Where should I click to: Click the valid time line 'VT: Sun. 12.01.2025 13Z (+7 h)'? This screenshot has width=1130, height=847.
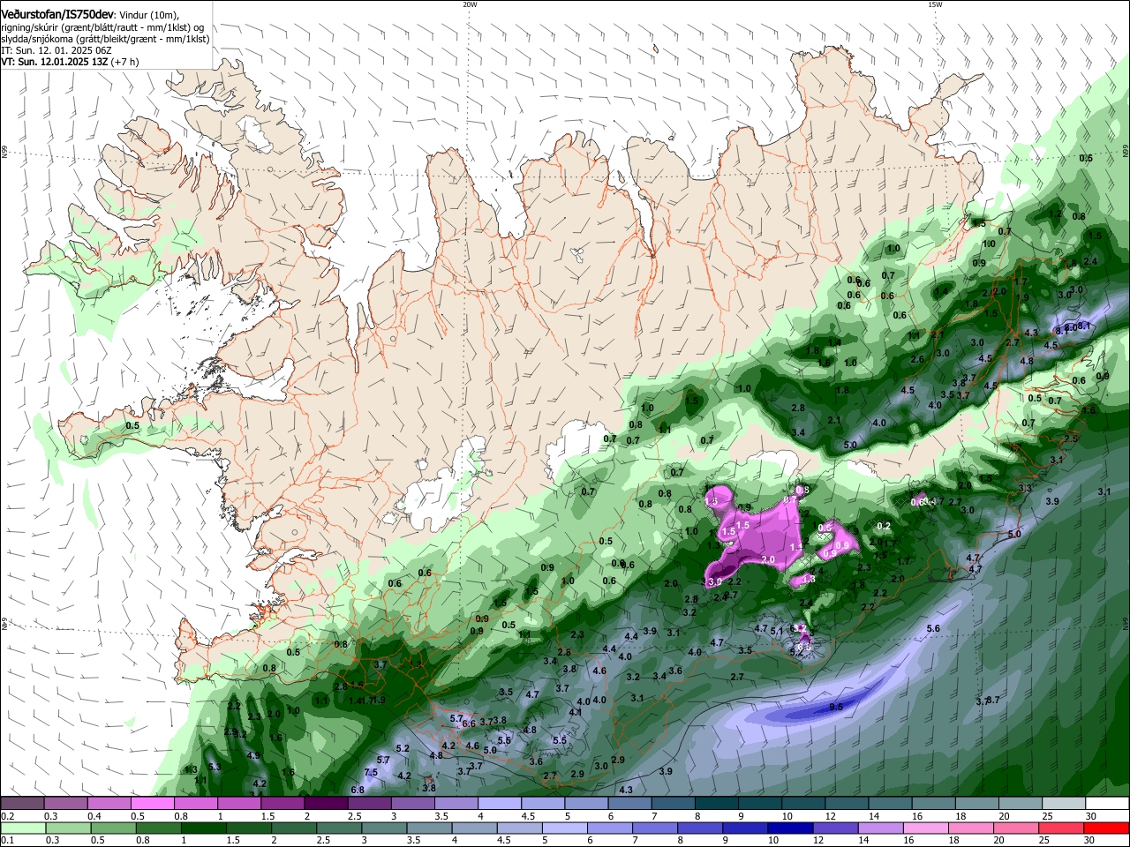coord(70,62)
